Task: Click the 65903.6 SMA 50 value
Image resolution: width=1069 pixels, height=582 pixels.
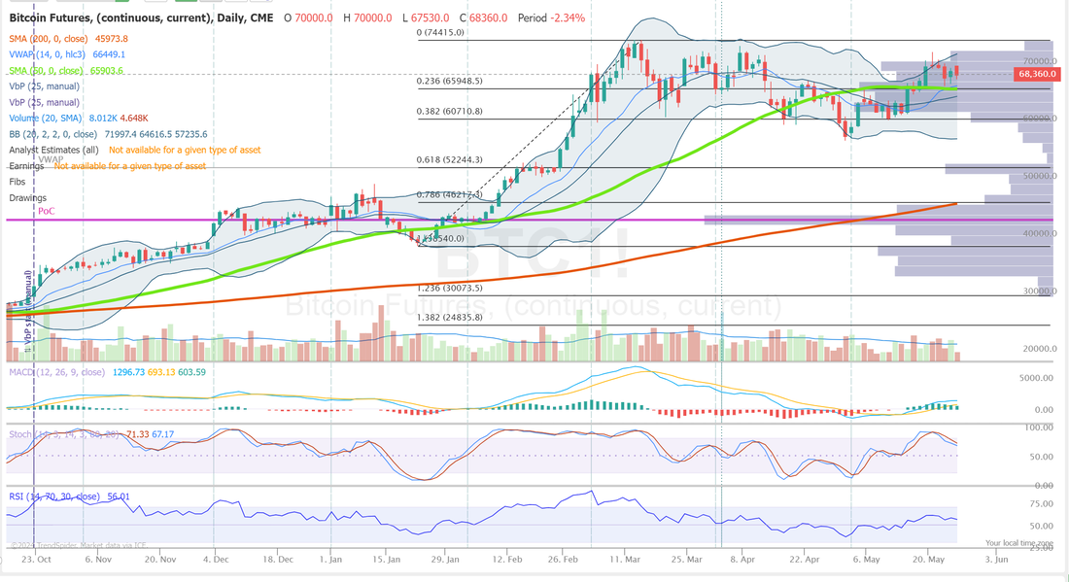Action: 106,71
